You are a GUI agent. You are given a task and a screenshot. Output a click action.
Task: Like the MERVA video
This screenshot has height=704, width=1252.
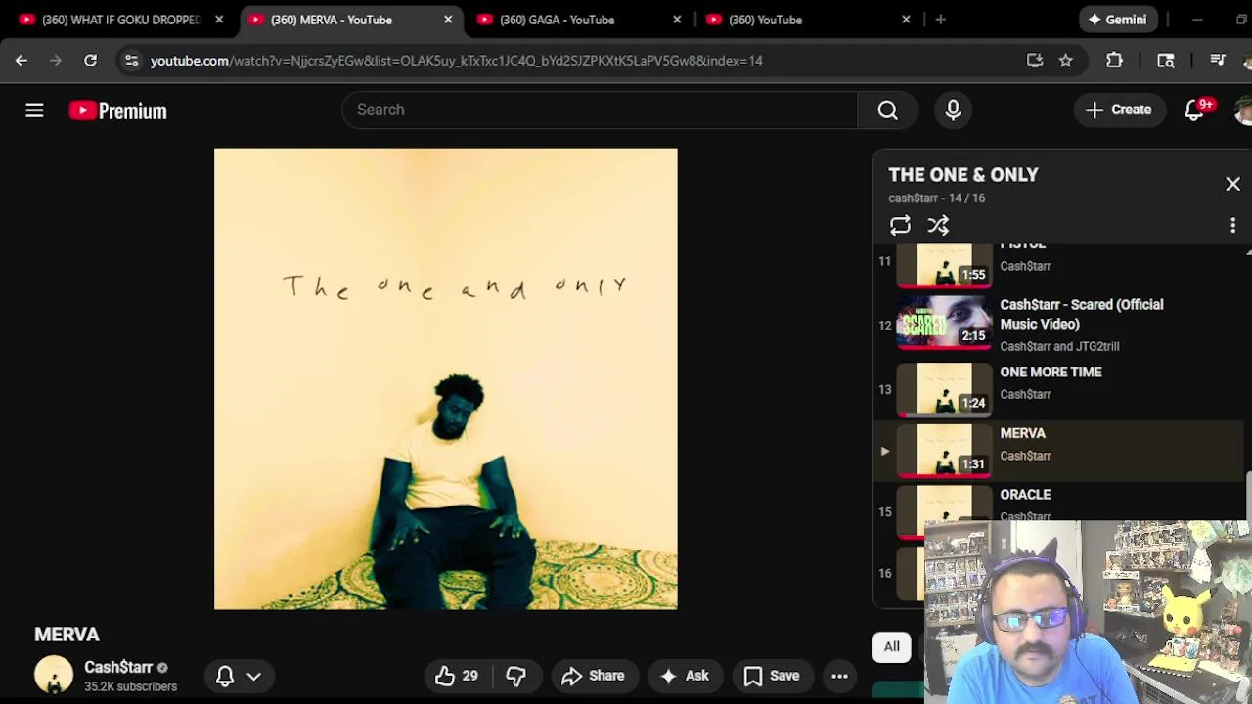coord(456,676)
